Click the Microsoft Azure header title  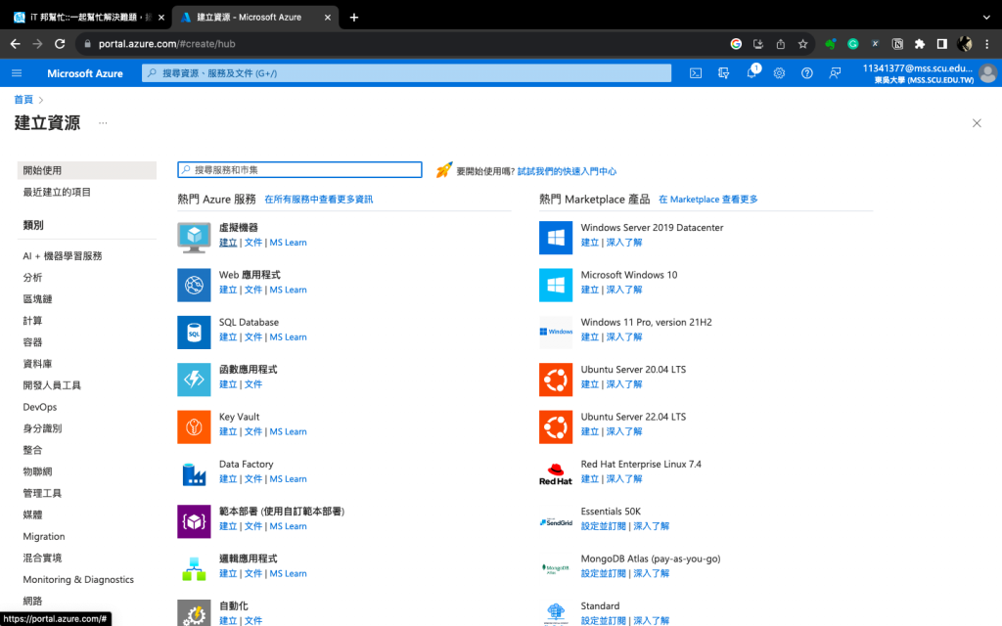(85, 73)
